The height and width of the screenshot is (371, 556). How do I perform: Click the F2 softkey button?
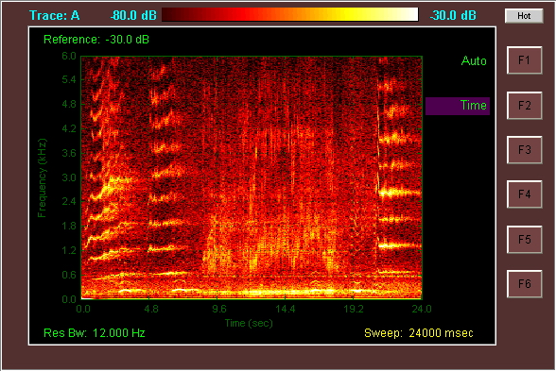524,105
